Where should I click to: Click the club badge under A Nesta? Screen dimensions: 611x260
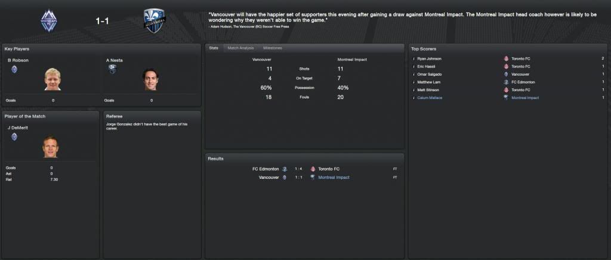click(112, 69)
